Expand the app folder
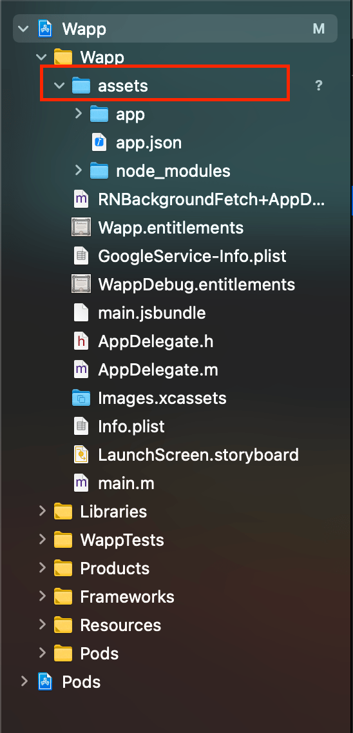 pos(79,114)
